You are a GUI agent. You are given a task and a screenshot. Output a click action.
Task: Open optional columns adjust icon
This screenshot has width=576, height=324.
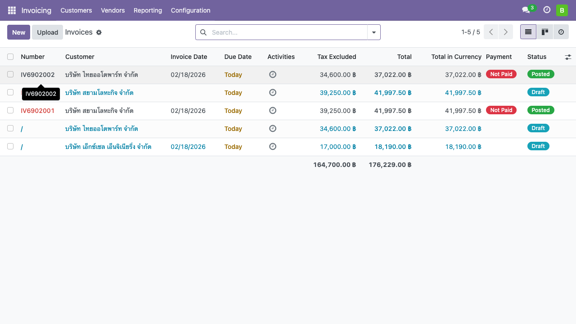(568, 57)
